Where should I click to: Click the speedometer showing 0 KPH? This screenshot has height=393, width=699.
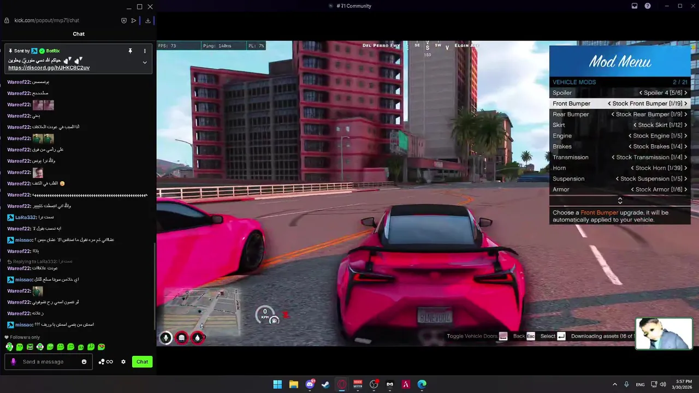[265, 314]
